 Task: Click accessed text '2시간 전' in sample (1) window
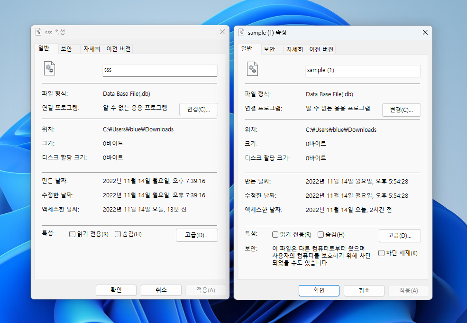click(x=381, y=210)
